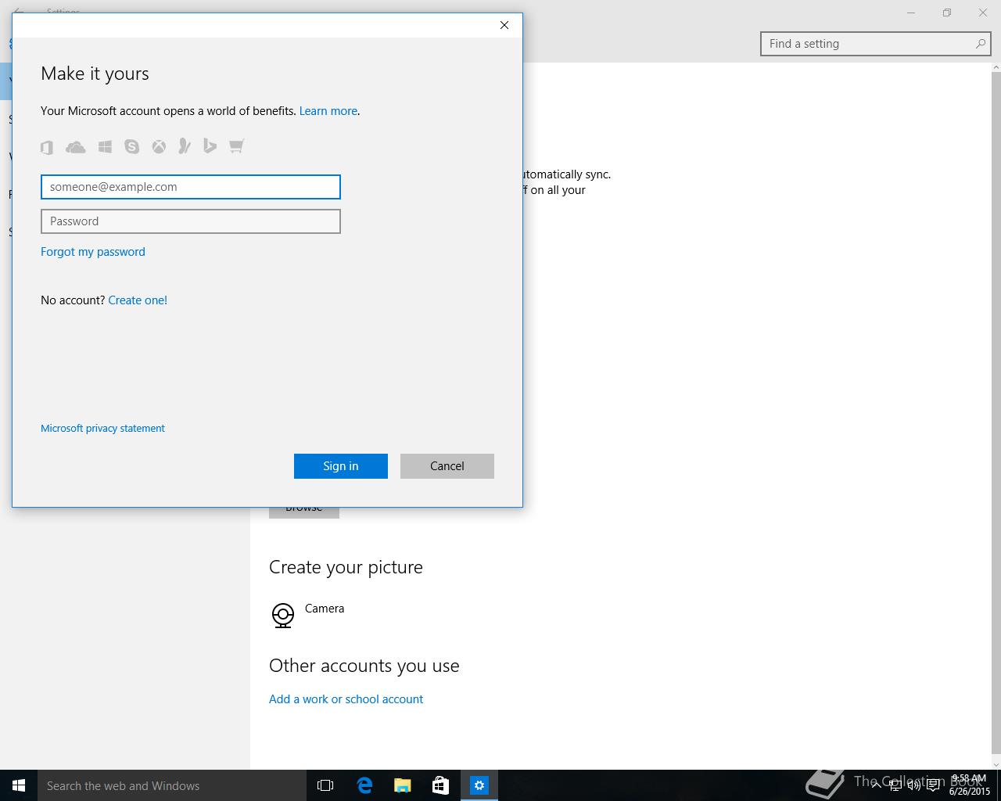
Task: Click Forgot my password link
Action: click(93, 252)
